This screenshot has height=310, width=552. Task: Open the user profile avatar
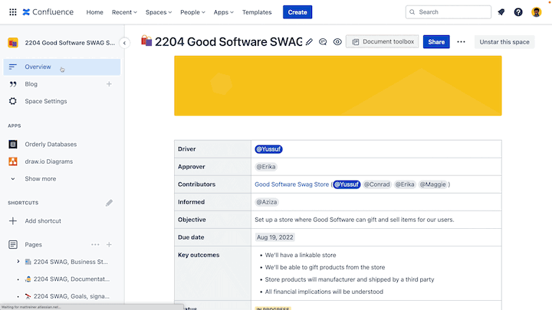pos(536,12)
